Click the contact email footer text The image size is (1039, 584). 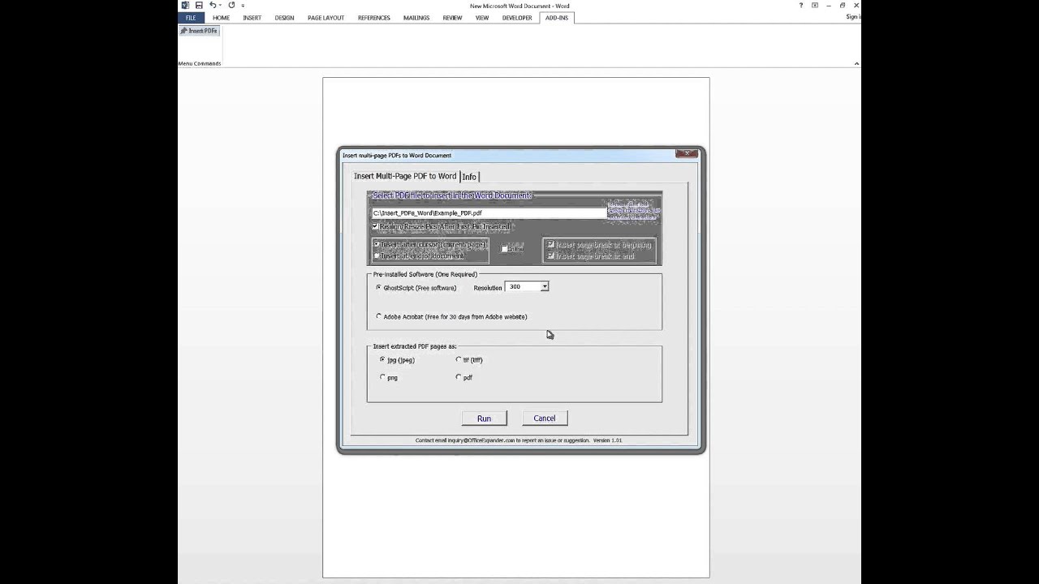click(x=519, y=440)
